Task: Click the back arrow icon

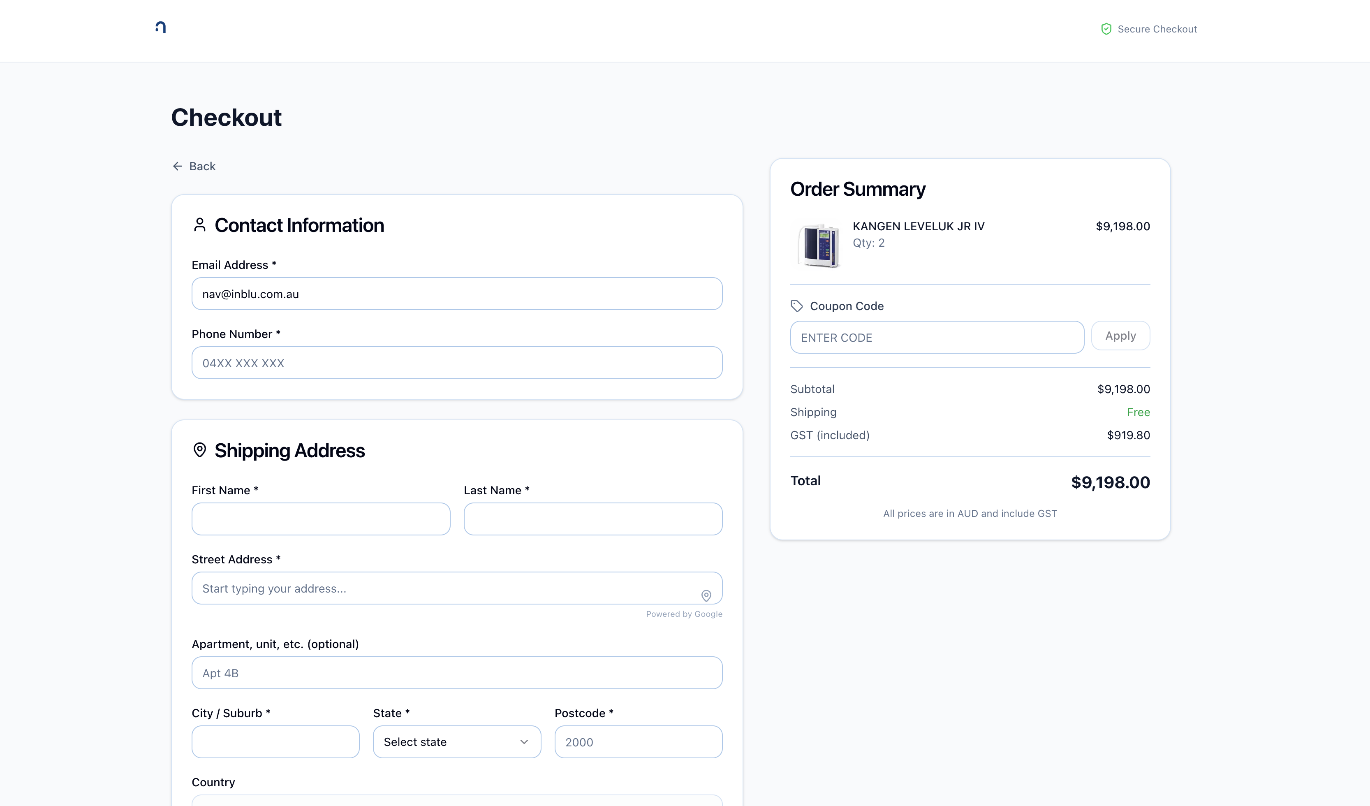Action: point(177,166)
